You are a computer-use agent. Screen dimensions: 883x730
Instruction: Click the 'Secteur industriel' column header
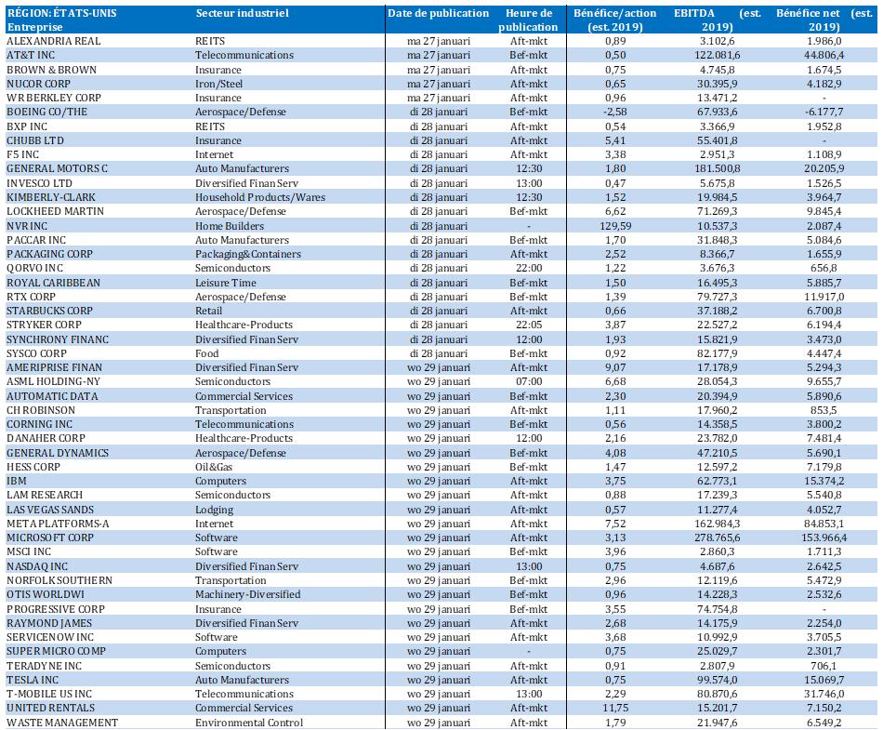point(242,14)
